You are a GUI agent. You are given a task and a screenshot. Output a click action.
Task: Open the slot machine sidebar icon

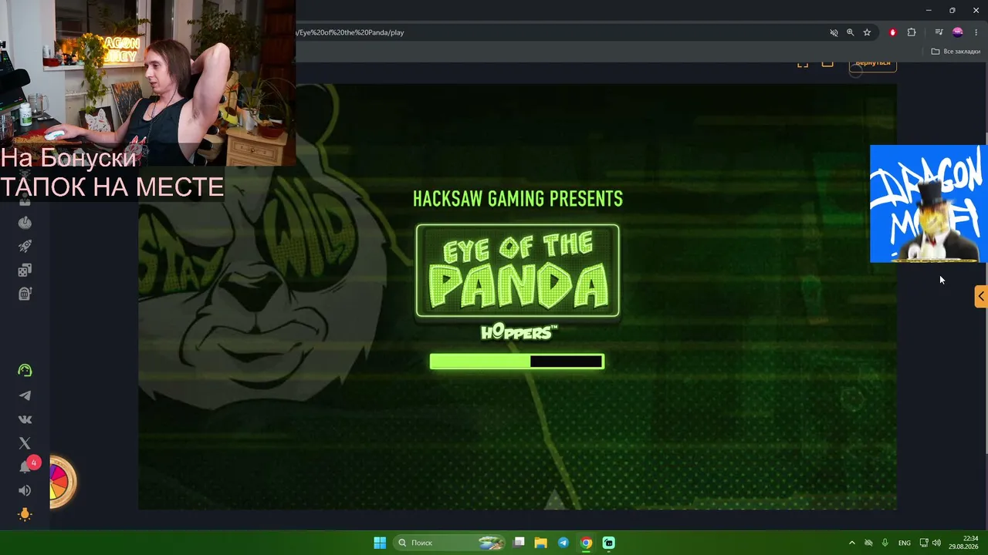[x=25, y=294]
